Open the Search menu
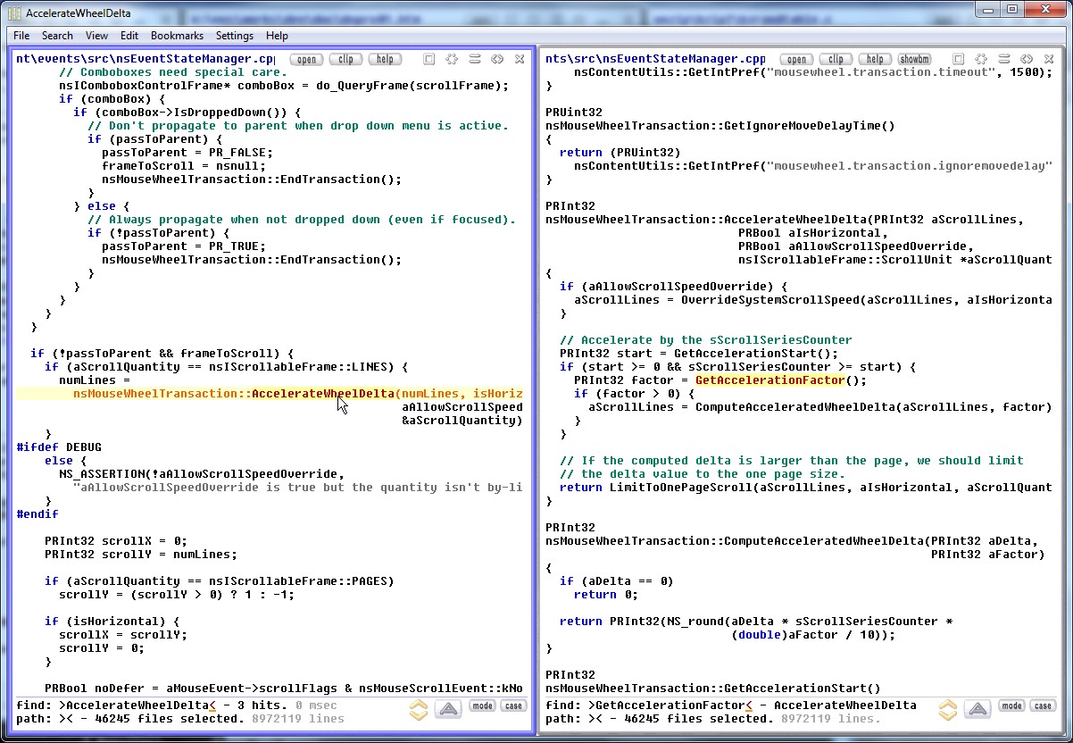The width and height of the screenshot is (1073, 743). coord(57,36)
